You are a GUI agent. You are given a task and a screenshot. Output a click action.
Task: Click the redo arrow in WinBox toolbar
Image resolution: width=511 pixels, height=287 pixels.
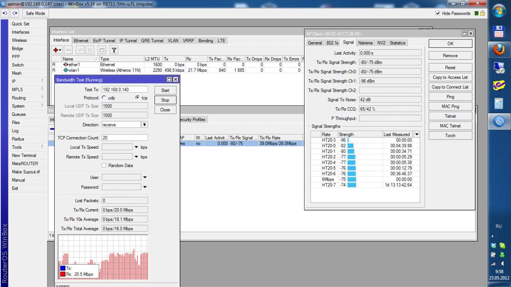[15, 13]
